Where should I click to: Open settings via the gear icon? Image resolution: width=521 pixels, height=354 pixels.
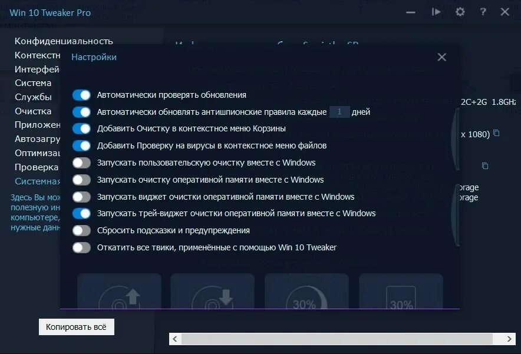460,12
